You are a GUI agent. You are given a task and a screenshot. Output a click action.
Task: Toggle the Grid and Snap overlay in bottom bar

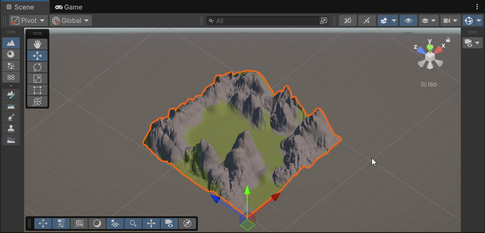(79, 223)
